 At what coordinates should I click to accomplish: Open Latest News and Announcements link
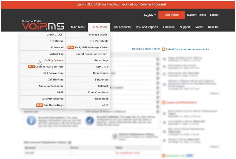pos(187,49)
